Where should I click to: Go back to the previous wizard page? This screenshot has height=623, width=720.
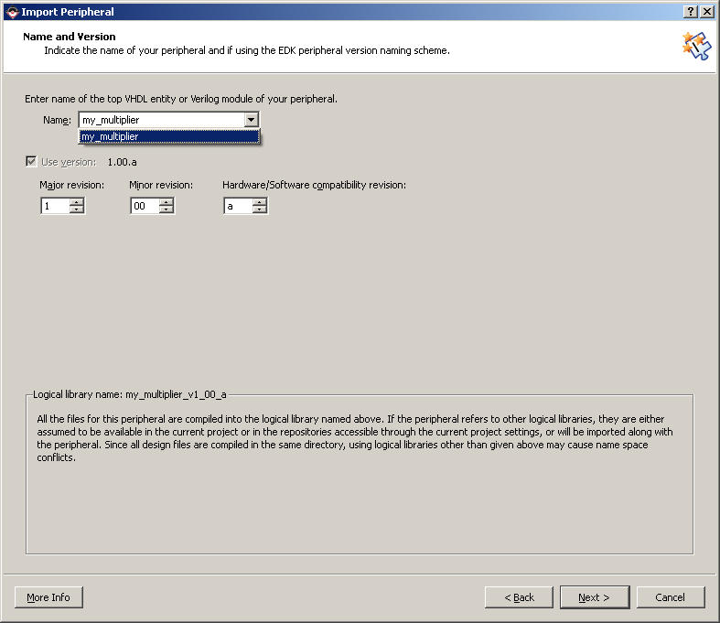(519, 597)
